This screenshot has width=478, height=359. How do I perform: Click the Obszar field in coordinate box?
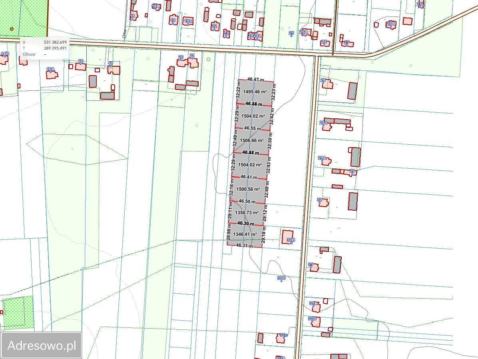tap(44, 54)
